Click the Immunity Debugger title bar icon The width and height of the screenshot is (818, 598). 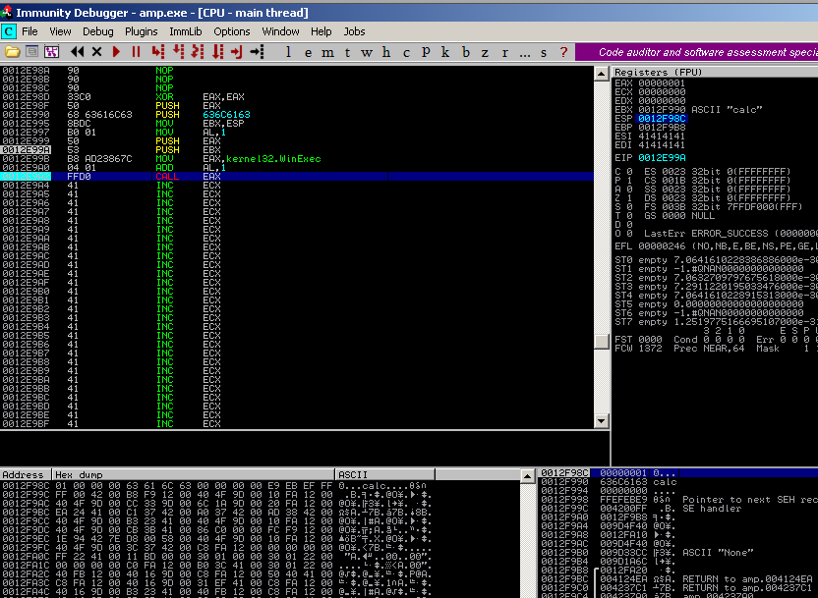[7, 12]
